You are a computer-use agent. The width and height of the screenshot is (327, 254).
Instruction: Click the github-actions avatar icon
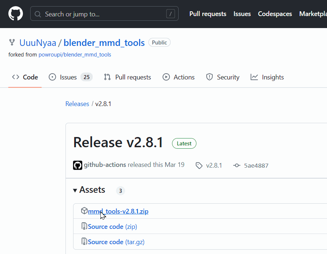(x=77, y=165)
